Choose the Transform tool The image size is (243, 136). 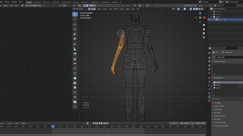75,39
